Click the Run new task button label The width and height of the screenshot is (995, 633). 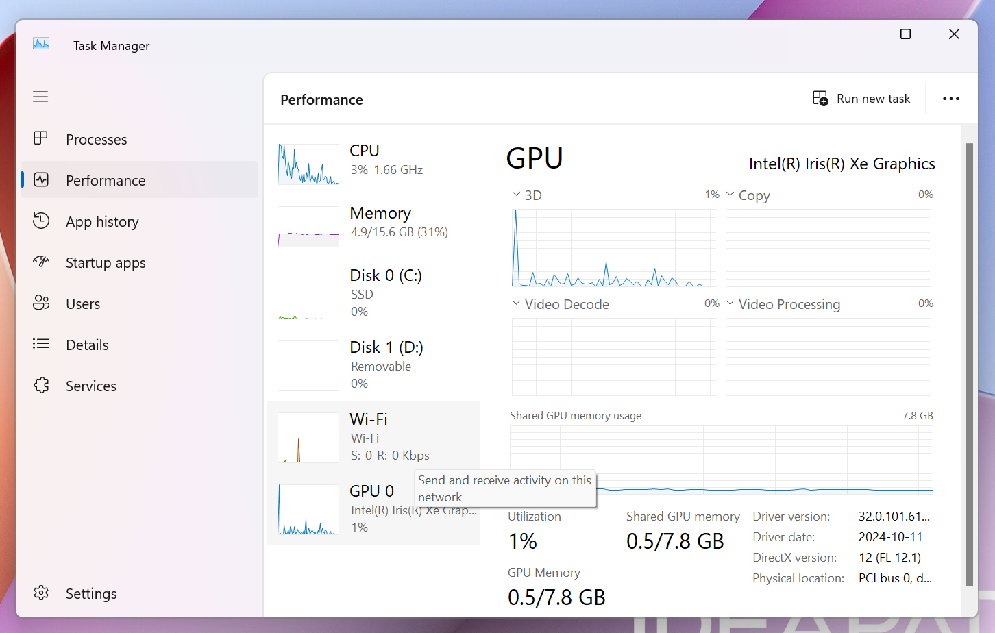[873, 99]
